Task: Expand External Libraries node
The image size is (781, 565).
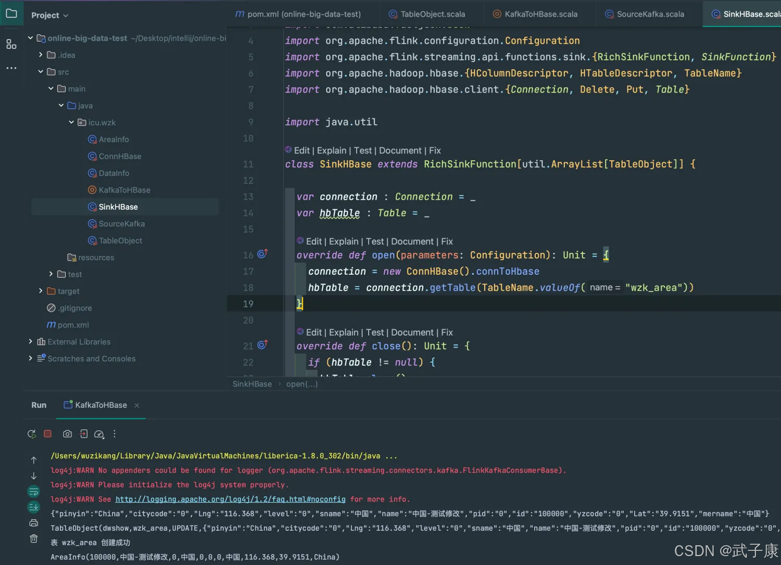Action: [30, 342]
